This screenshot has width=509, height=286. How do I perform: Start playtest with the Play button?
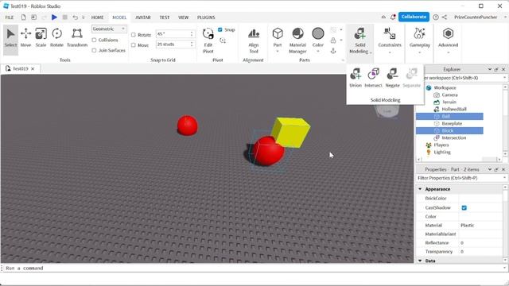click(54, 17)
